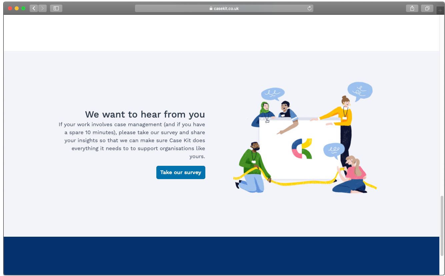Click the green full-screen window button
Screen dimensions: 445x276
[23, 8]
